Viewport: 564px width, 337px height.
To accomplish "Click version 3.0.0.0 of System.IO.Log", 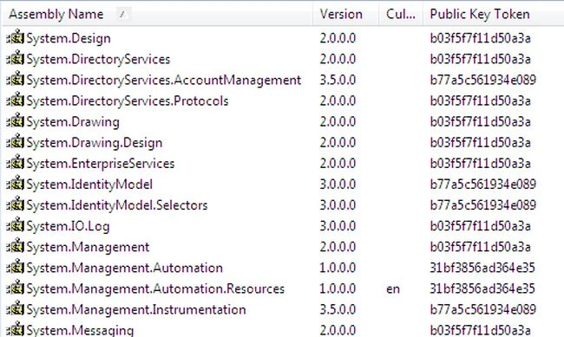I will 338,225.
